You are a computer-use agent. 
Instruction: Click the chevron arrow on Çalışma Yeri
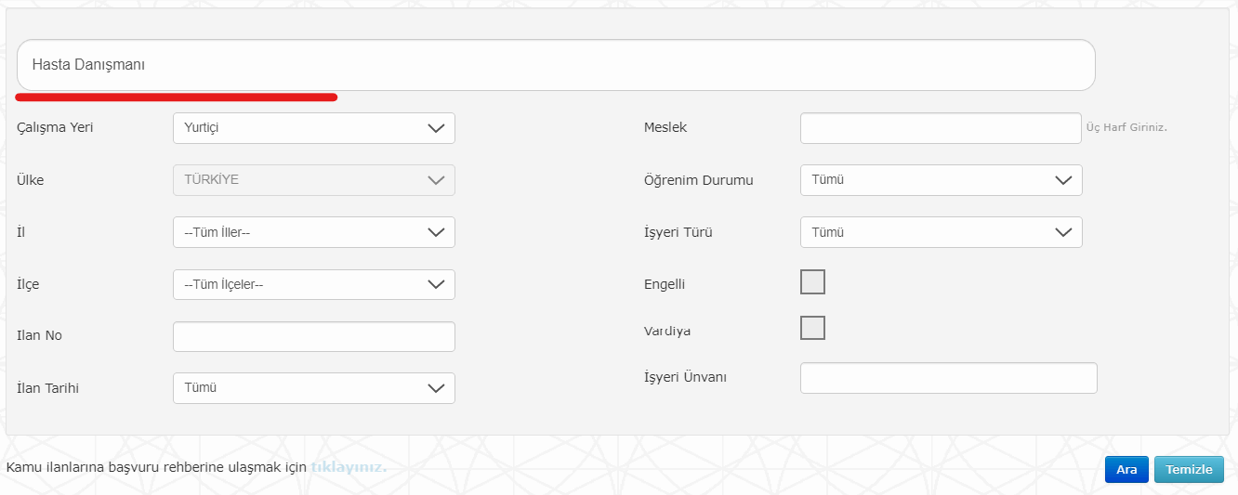[x=436, y=128]
